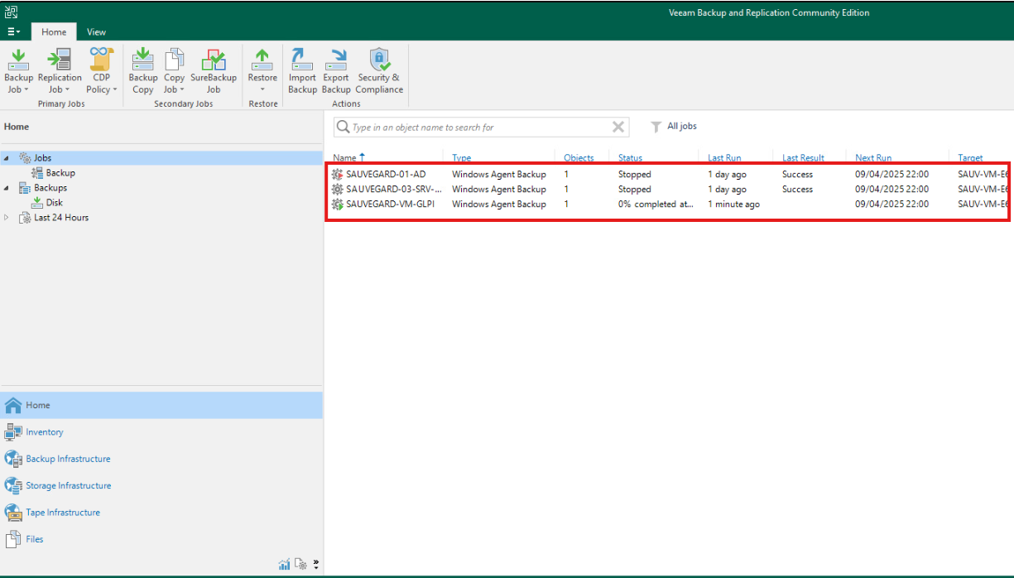Open the Copy Job dropdown
The image size is (1014, 578).
[174, 71]
